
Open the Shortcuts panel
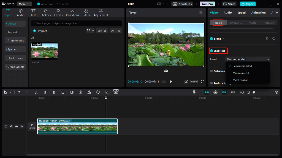coord(182,4)
